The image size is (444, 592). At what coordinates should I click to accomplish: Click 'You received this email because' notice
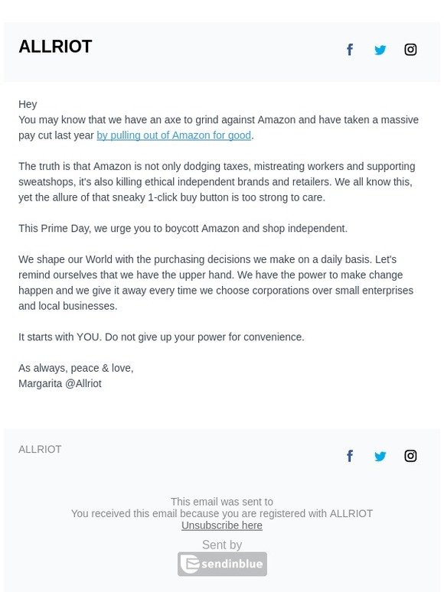tap(222, 513)
